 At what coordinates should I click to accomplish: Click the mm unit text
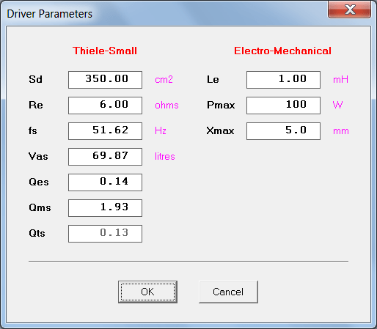pyautogui.click(x=341, y=131)
